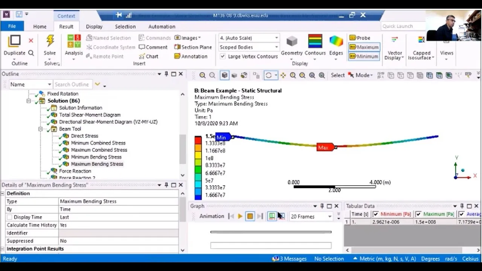The height and width of the screenshot is (271, 482).
Task: Click the Duplicate icon
Action: (x=14, y=41)
